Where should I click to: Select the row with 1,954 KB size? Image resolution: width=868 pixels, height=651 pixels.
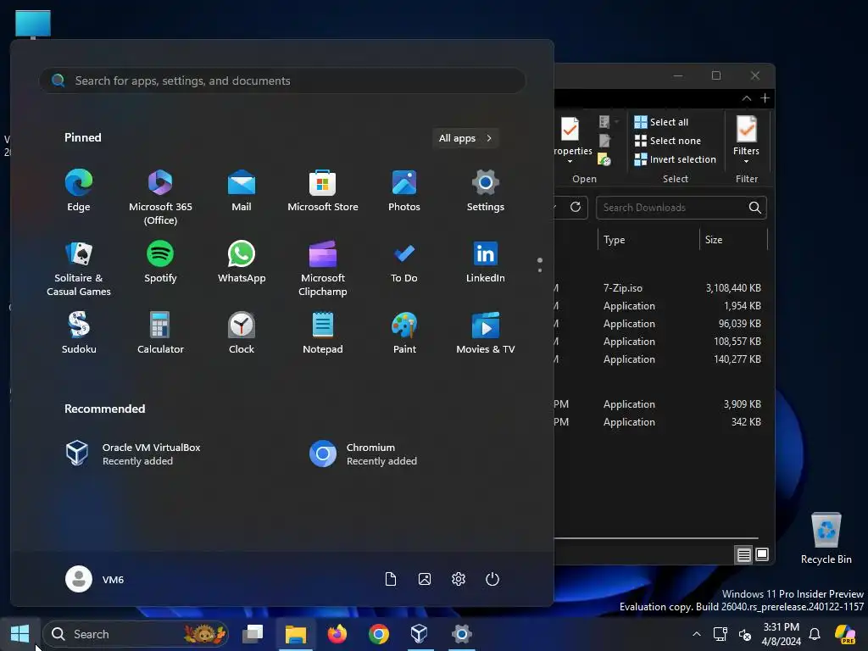coord(659,305)
